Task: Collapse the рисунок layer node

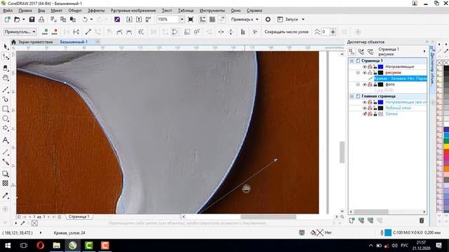Action: pos(358,73)
